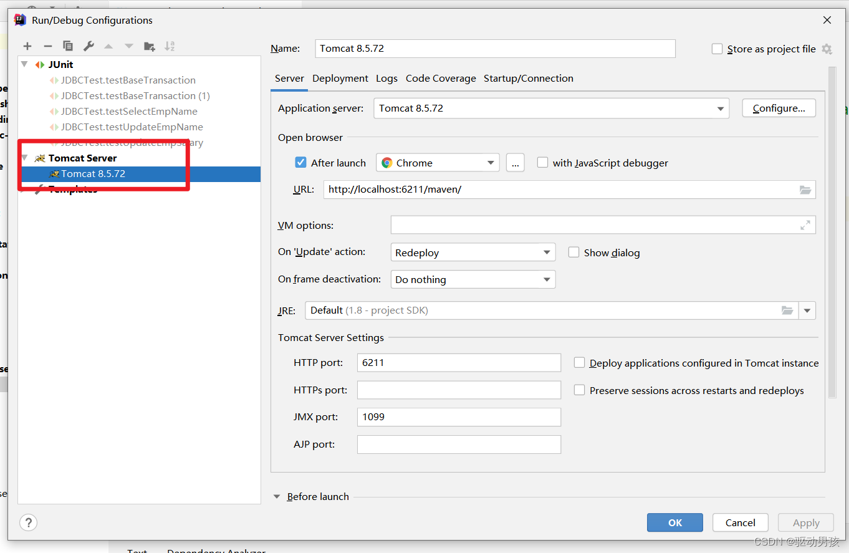Open the JRE dropdown arrow

click(x=807, y=310)
